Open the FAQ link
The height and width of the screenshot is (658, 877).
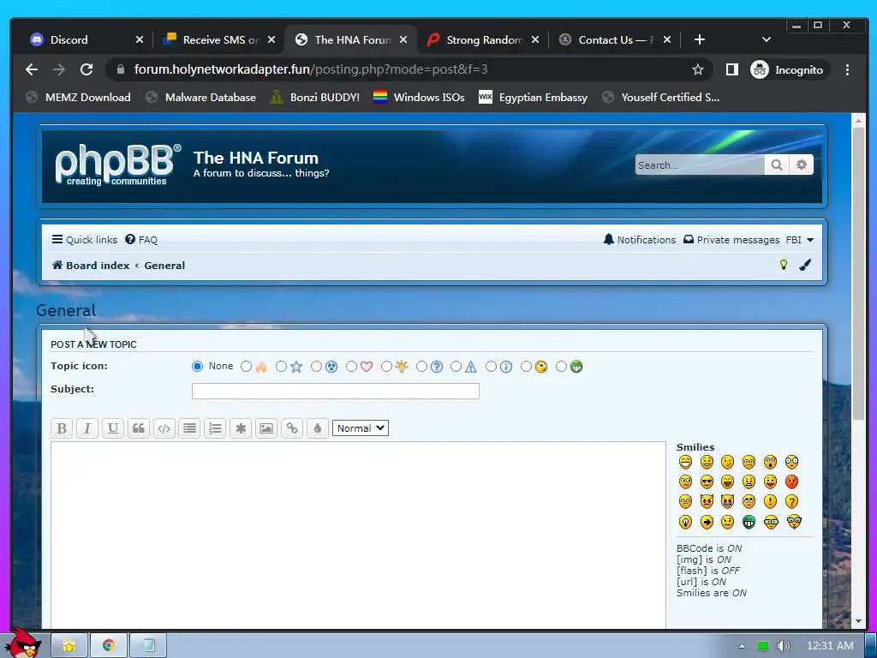tap(141, 240)
